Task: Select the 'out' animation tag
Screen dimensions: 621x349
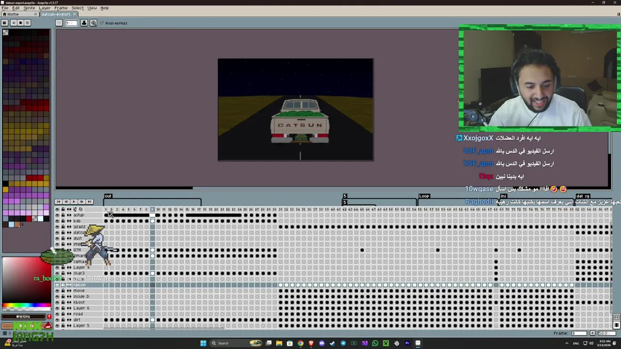Action: pyautogui.click(x=108, y=196)
